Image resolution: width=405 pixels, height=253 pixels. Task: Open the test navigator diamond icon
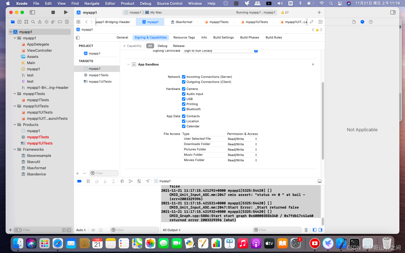click(46, 22)
